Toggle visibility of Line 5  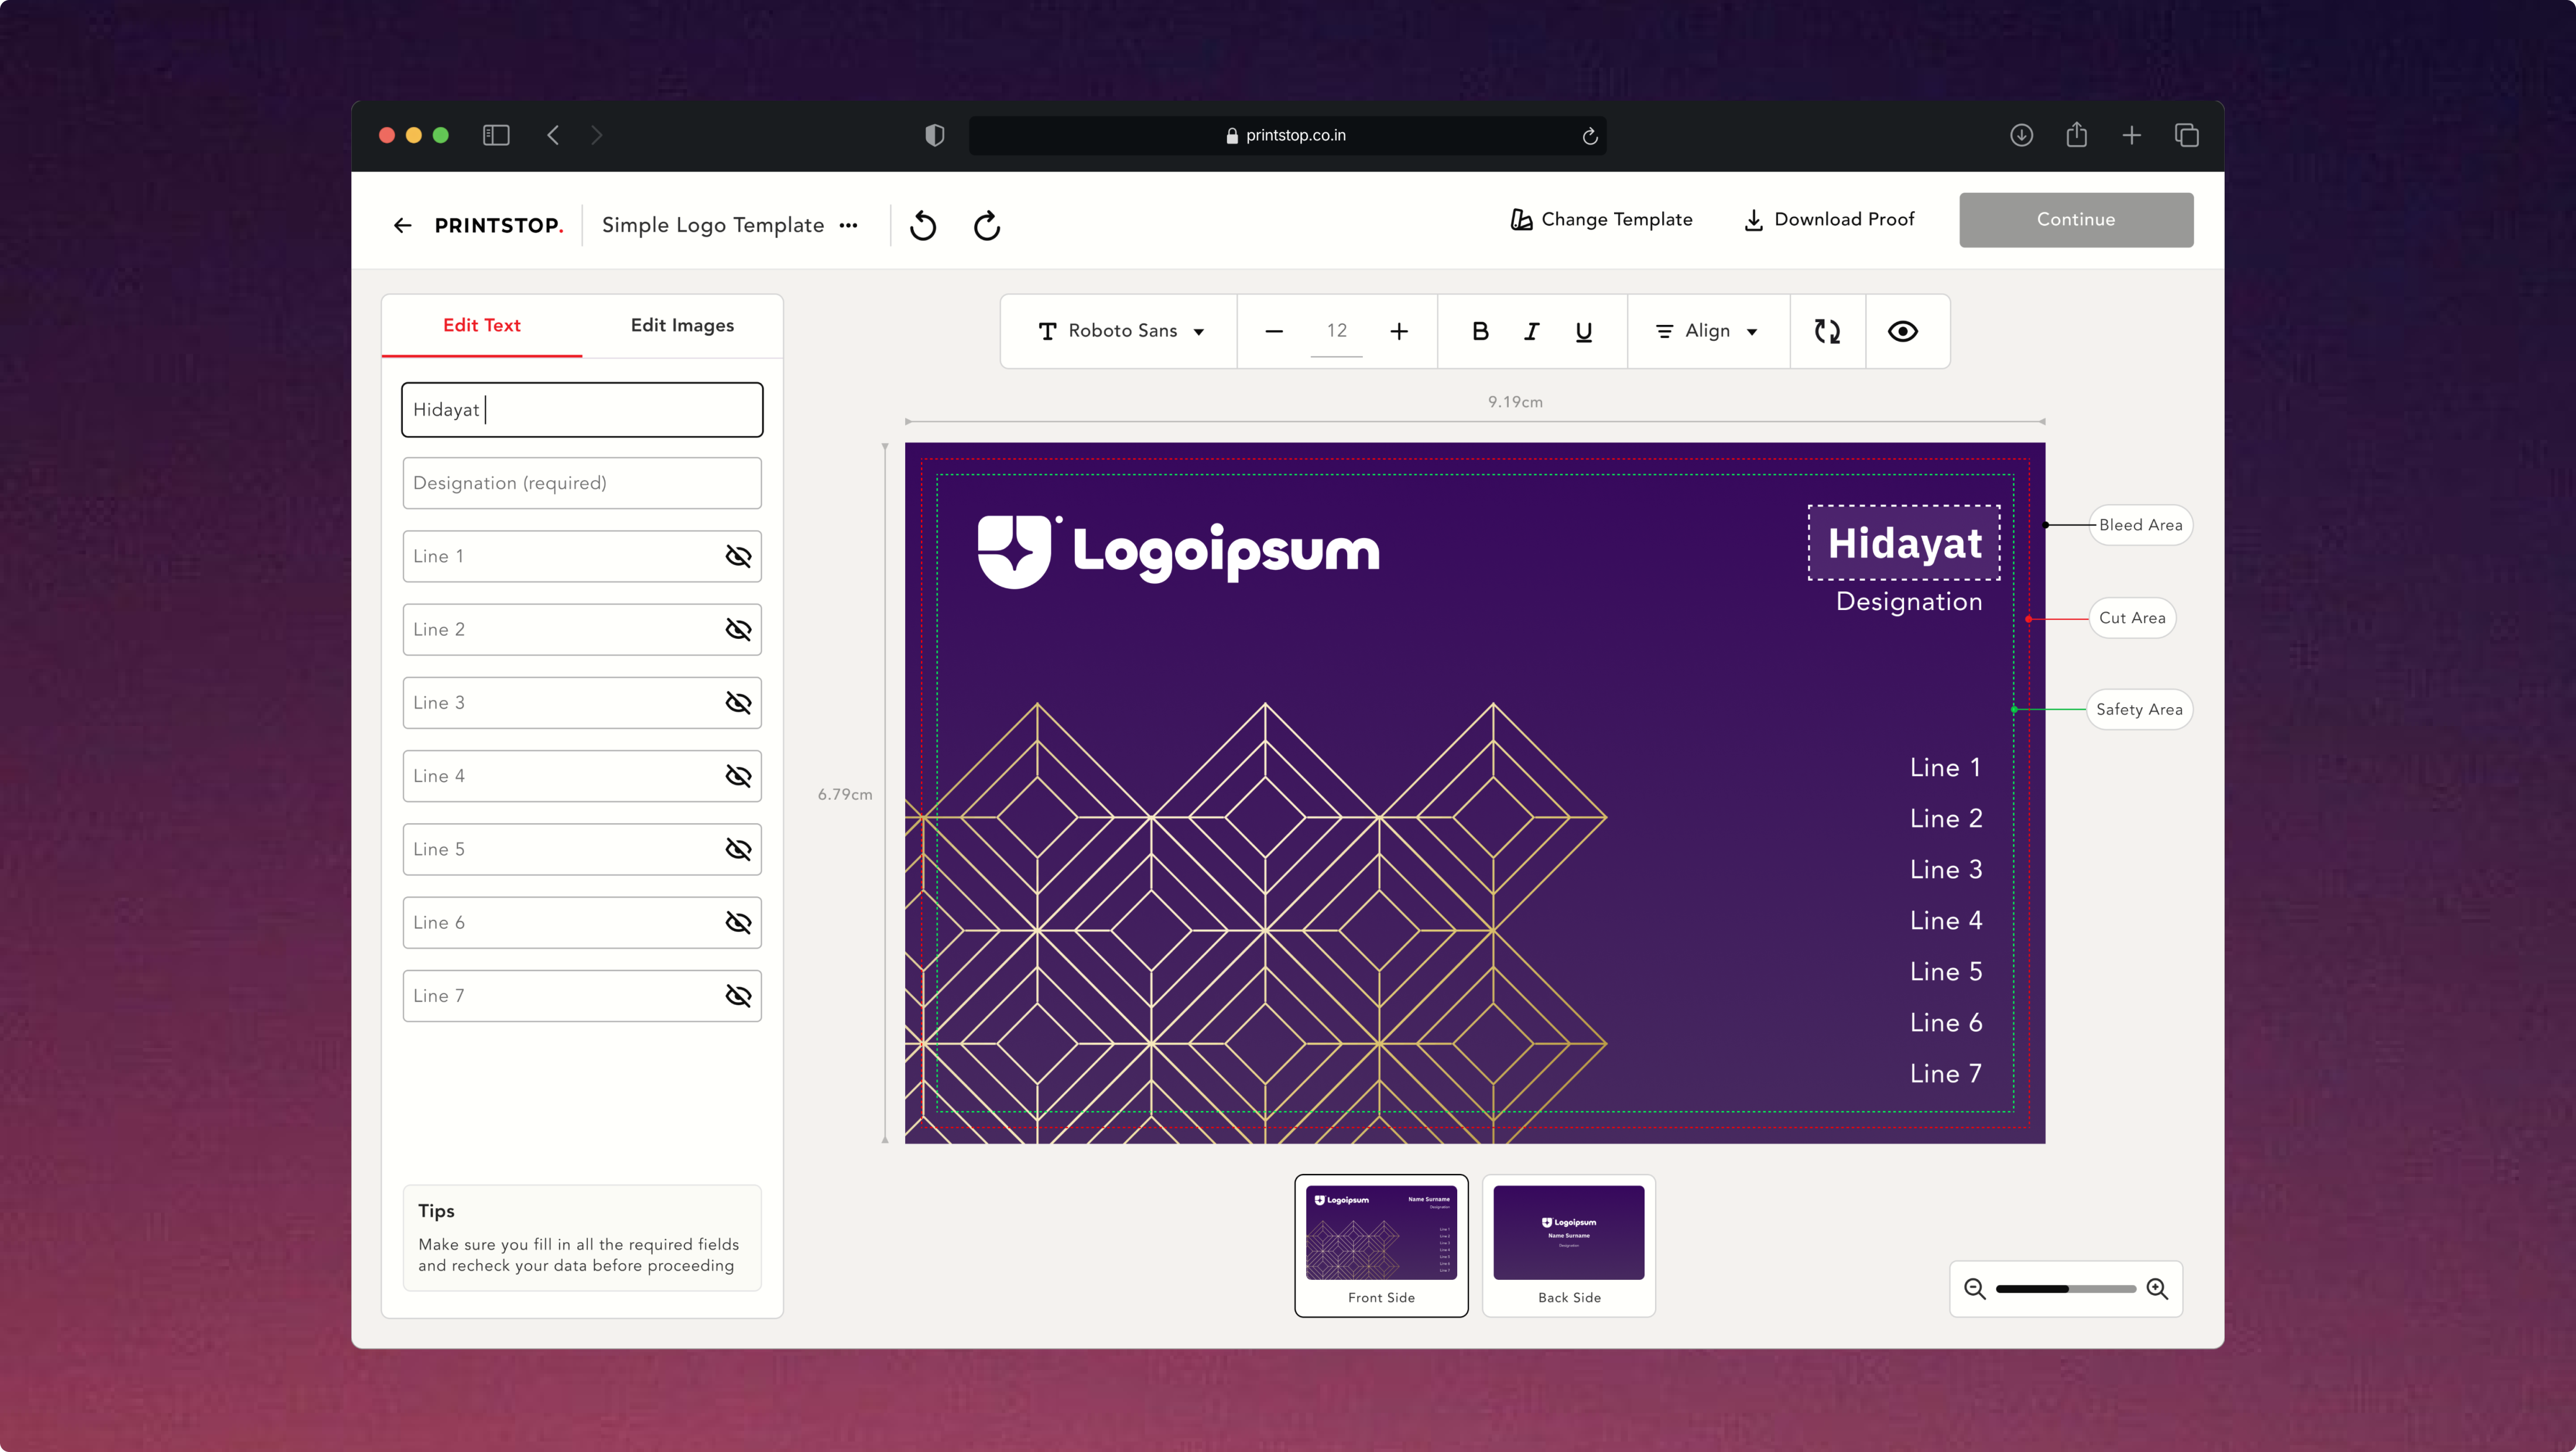coord(738,849)
